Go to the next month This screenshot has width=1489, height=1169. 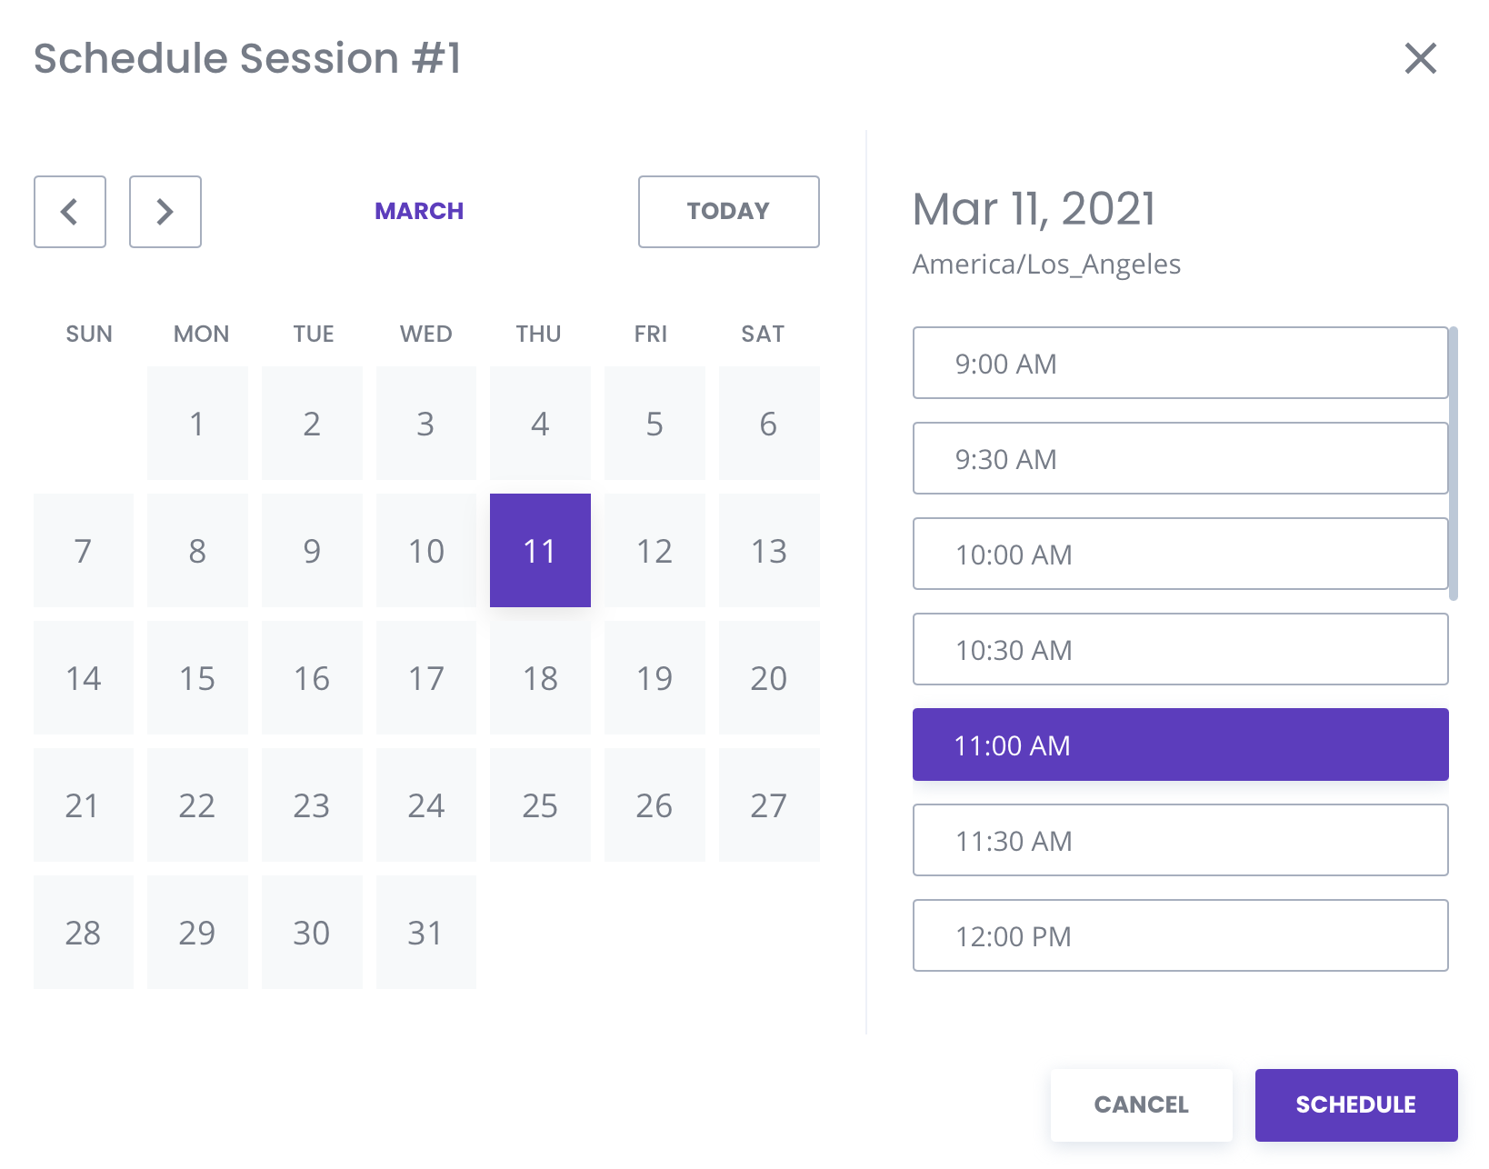tap(165, 212)
